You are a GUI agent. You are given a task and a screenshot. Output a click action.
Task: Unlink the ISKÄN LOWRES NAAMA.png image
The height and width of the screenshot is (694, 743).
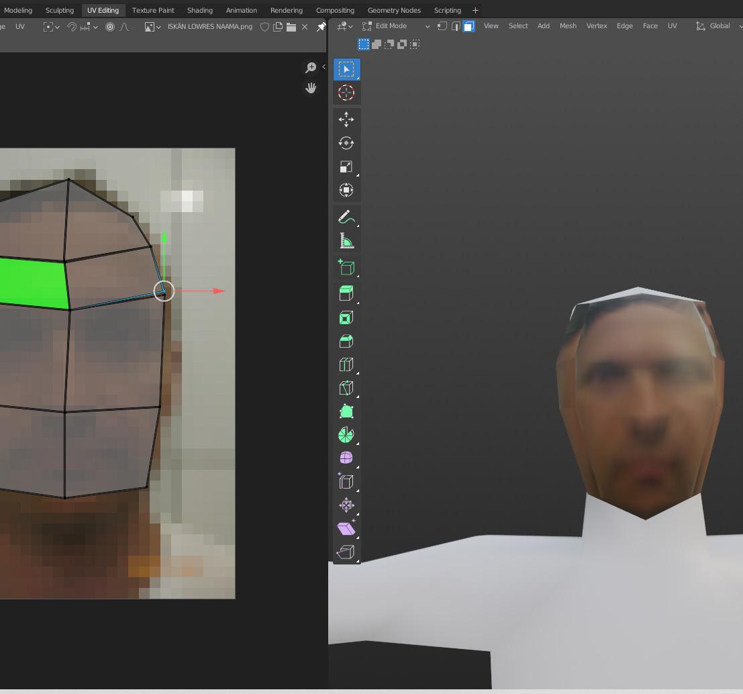[x=305, y=27]
